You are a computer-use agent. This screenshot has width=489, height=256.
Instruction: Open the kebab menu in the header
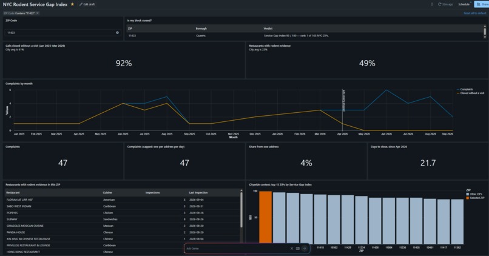[432, 4]
